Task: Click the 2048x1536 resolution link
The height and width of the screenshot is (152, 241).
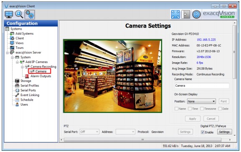Action: click(204, 57)
